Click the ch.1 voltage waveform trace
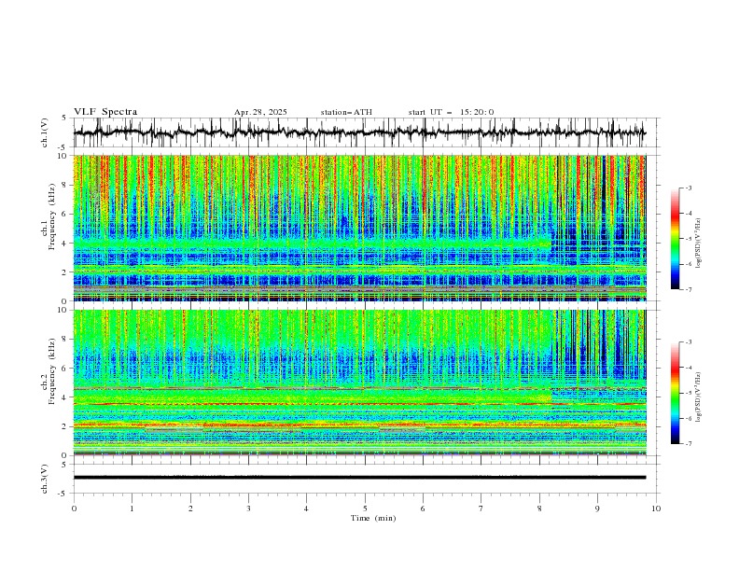Viewport: 739px width, 571px height. 359,132
